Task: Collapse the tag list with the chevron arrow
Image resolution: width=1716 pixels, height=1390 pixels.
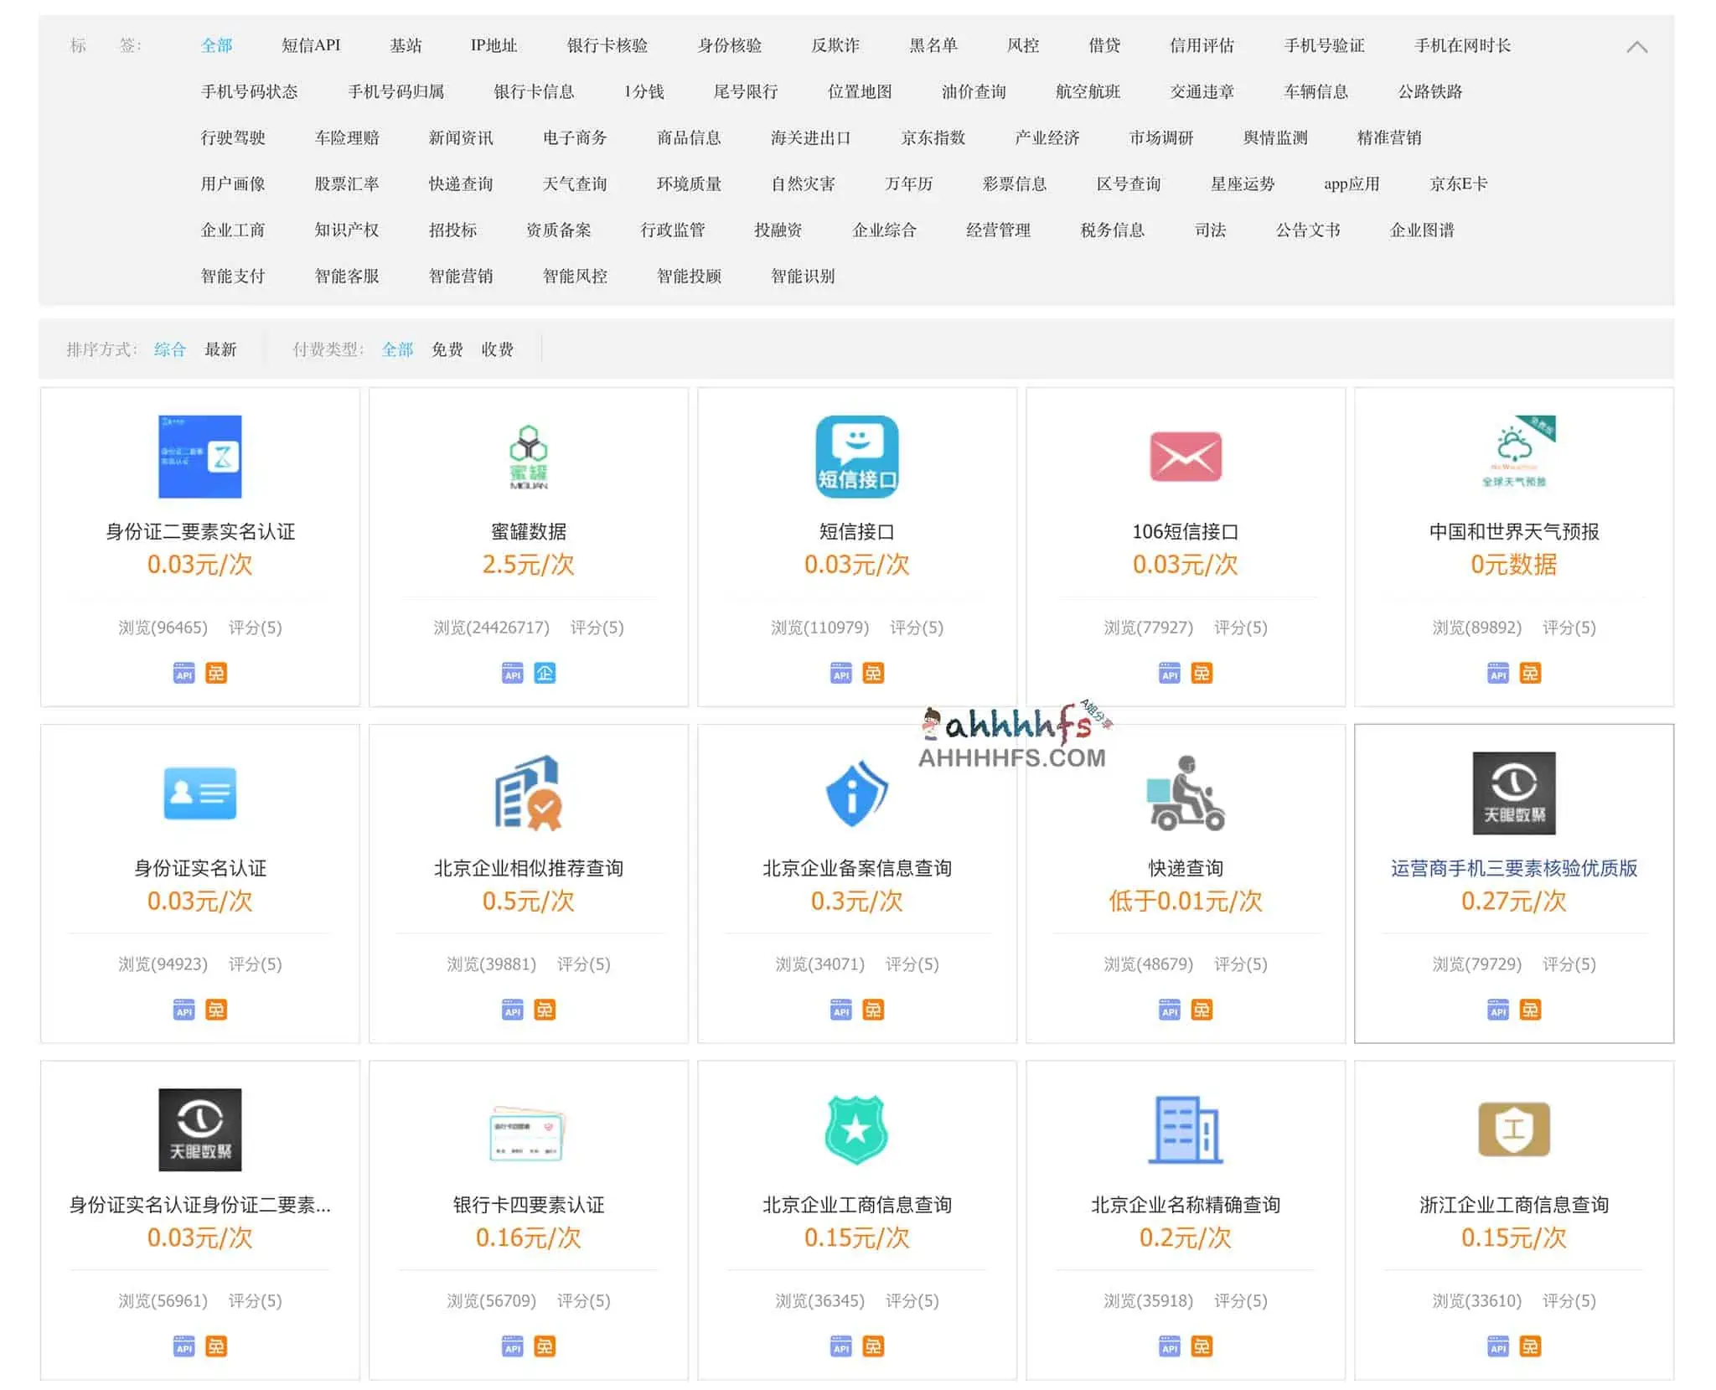Action: pyautogui.click(x=1636, y=47)
